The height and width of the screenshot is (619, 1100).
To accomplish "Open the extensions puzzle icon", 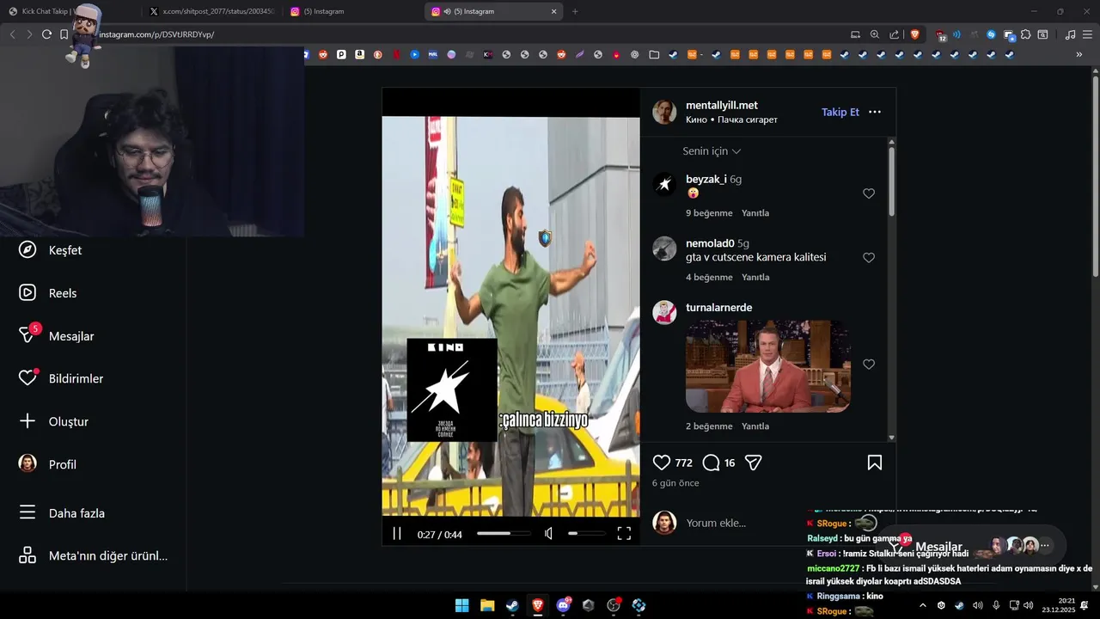I will 1025,34.
